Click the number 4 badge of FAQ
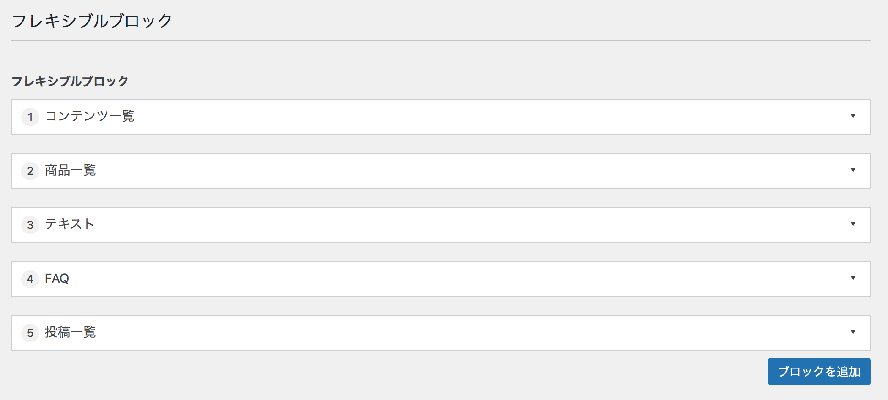This screenshot has width=888, height=400. (30, 279)
